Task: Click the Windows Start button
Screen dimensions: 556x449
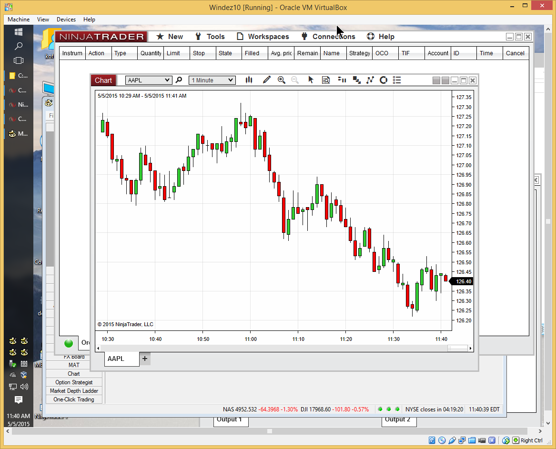Action: pyautogui.click(x=19, y=32)
